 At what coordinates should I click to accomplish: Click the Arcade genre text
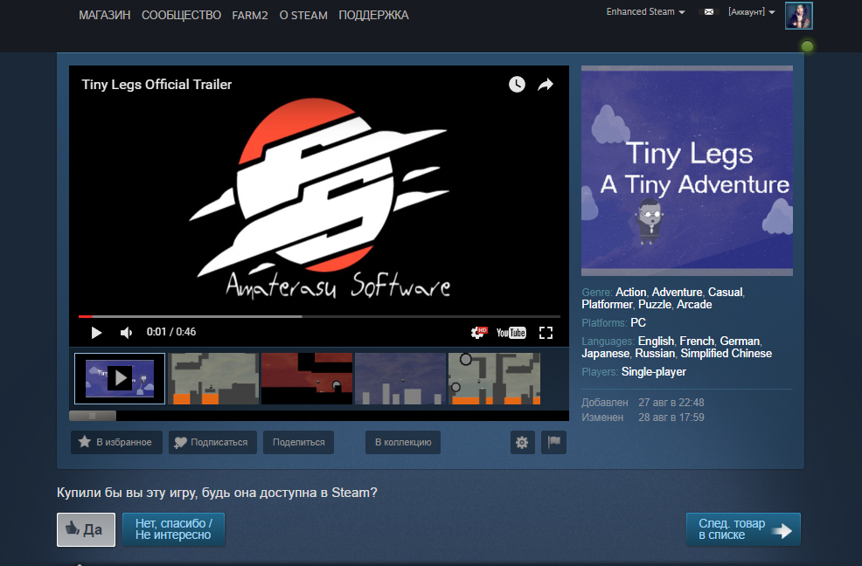click(694, 305)
